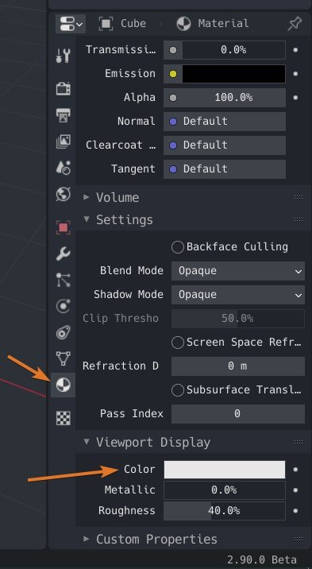The width and height of the screenshot is (312, 569).
Task: Open the Tool properties tab icon
Action: point(63,56)
